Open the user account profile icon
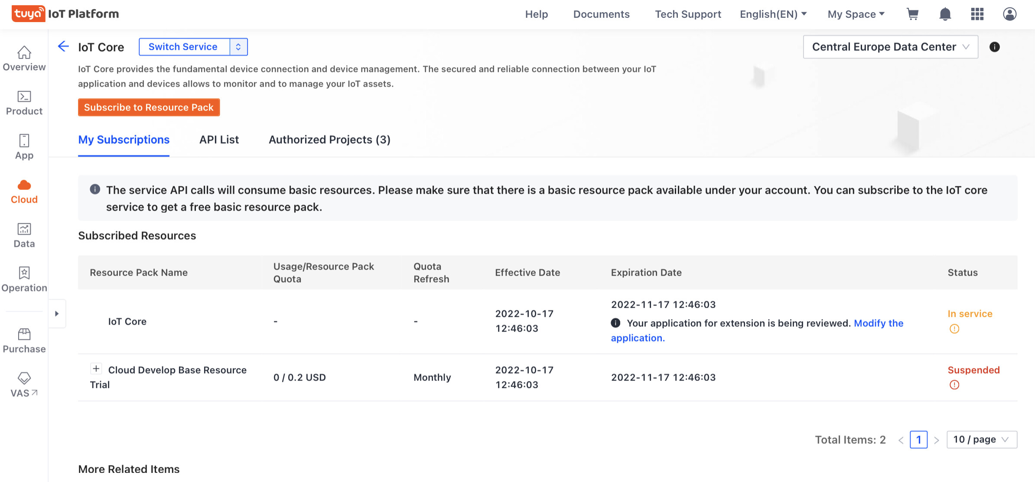This screenshot has height=482, width=1035. click(1009, 14)
